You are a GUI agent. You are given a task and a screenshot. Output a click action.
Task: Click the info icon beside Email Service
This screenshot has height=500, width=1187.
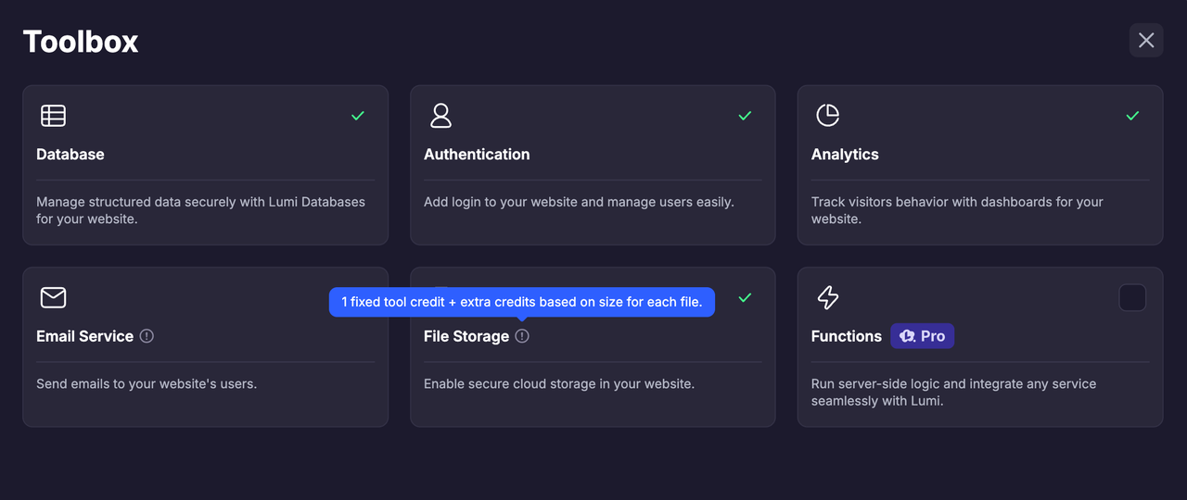(147, 336)
